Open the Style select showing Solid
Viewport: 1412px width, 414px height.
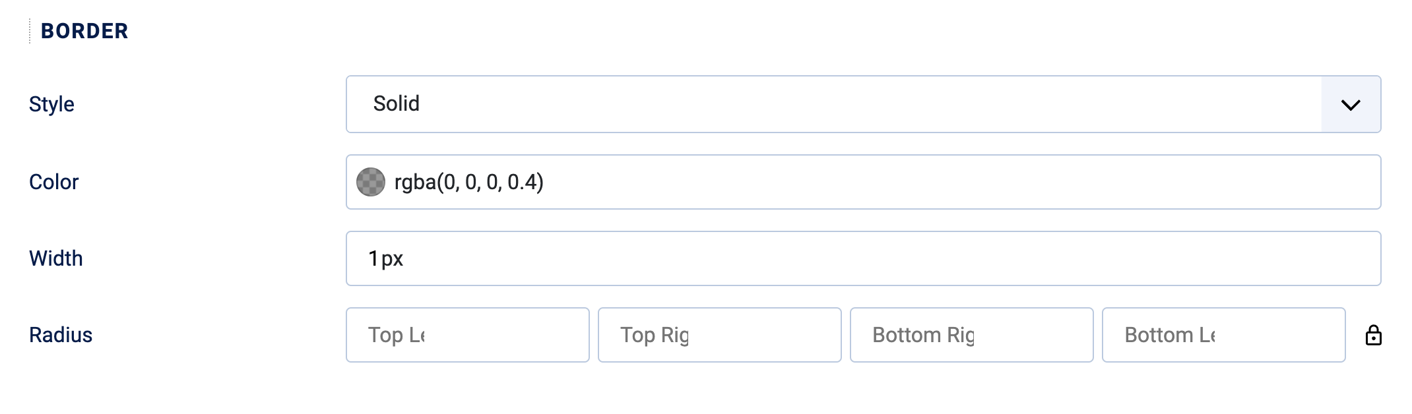(833, 104)
